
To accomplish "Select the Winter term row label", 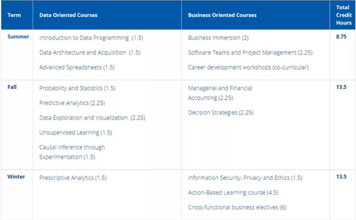I will (x=16, y=177).
